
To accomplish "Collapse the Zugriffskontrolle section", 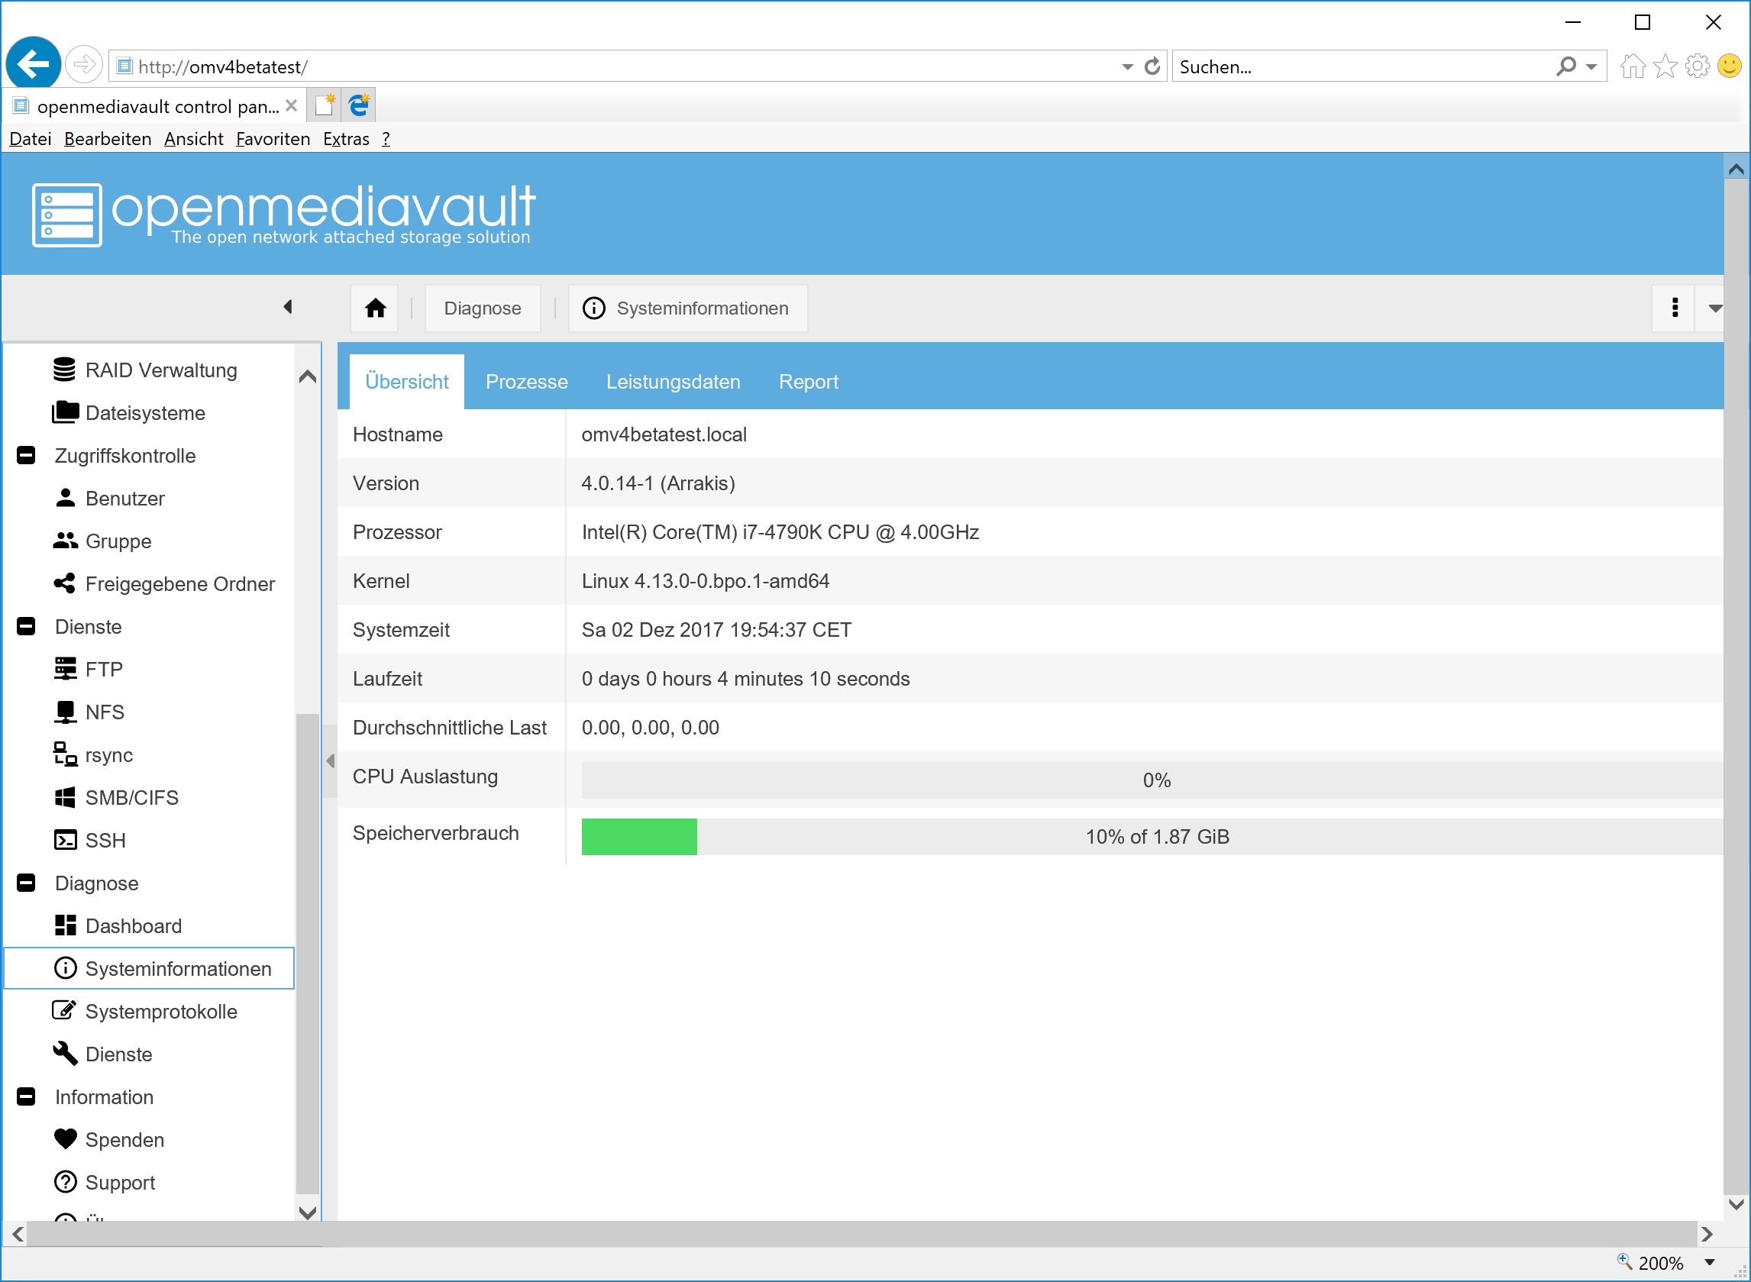I will click(26, 456).
